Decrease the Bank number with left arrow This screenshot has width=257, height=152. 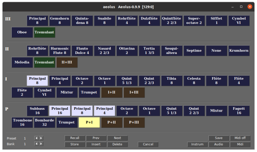[36, 144]
